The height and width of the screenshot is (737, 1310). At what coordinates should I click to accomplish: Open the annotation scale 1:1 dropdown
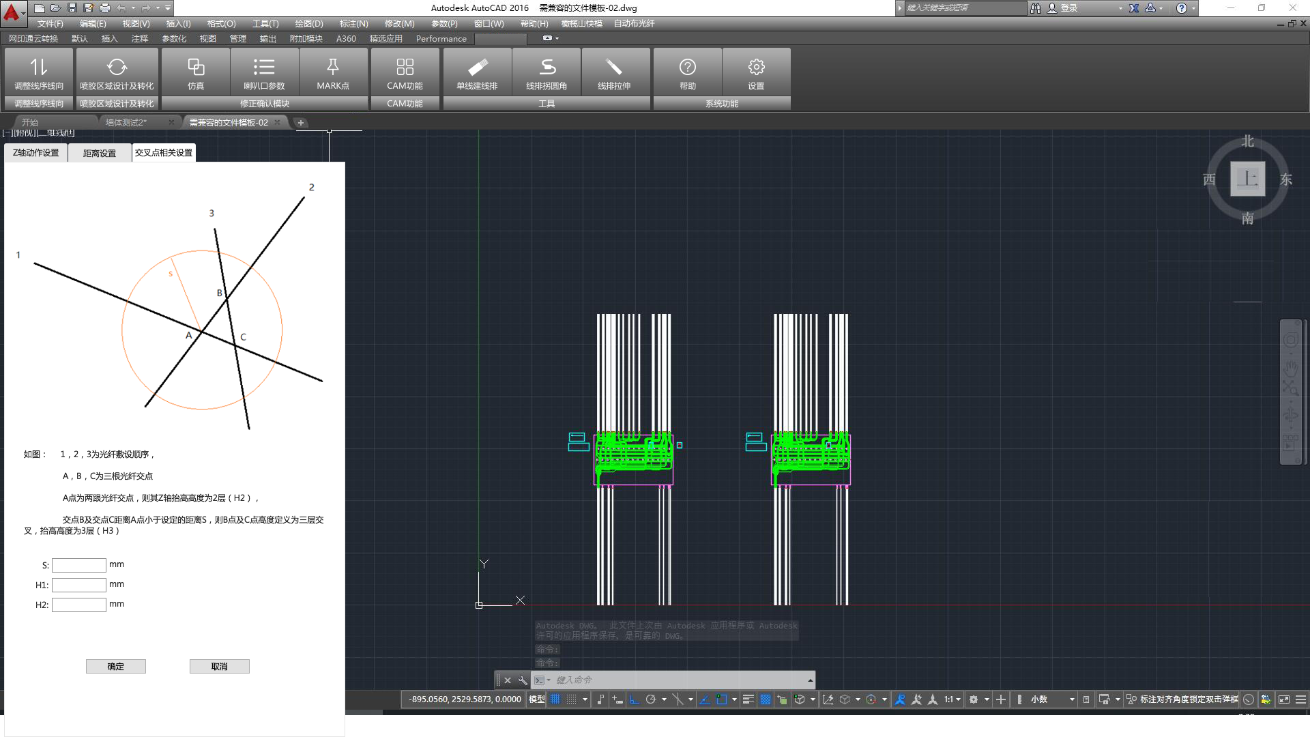pyautogui.click(x=952, y=699)
